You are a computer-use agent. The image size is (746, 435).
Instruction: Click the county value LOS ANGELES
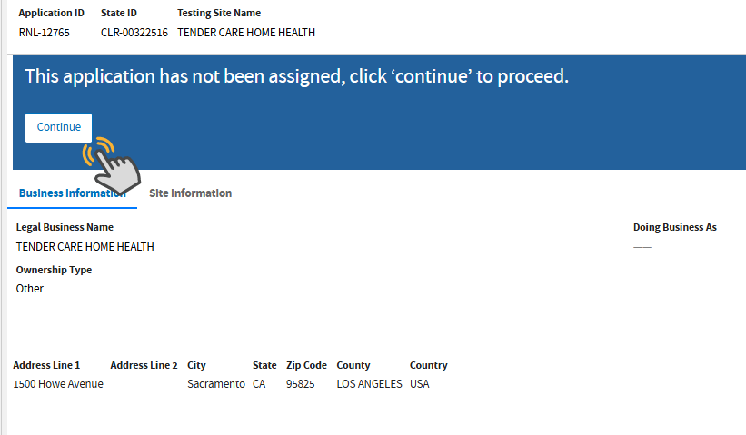coord(369,384)
